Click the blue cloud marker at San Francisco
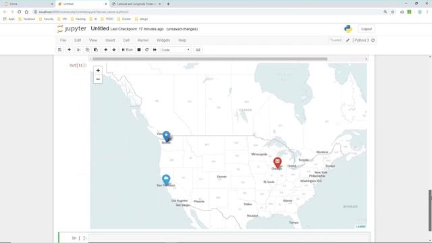The height and width of the screenshot is (243, 432). [166, 180]
